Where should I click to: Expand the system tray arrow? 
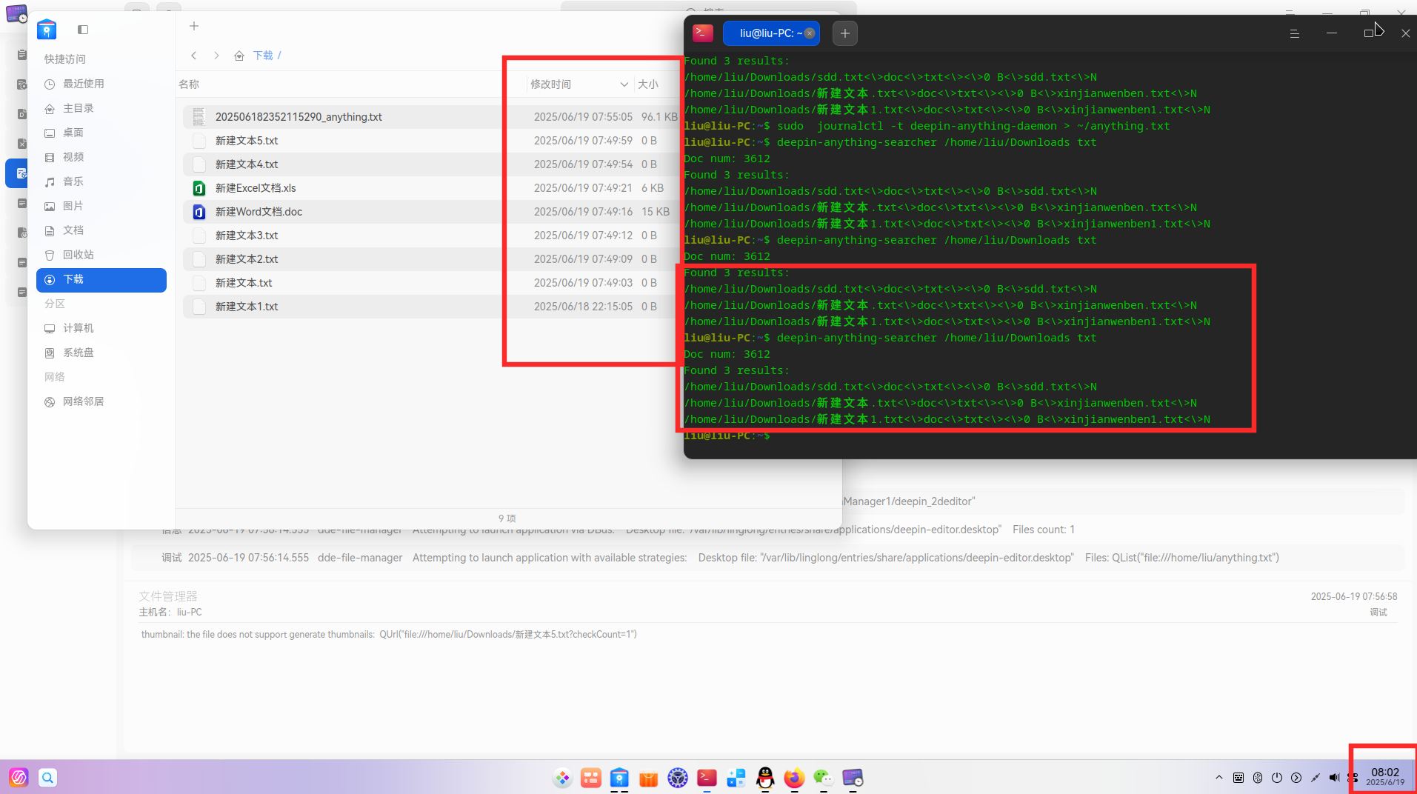tap(1219, 778)
